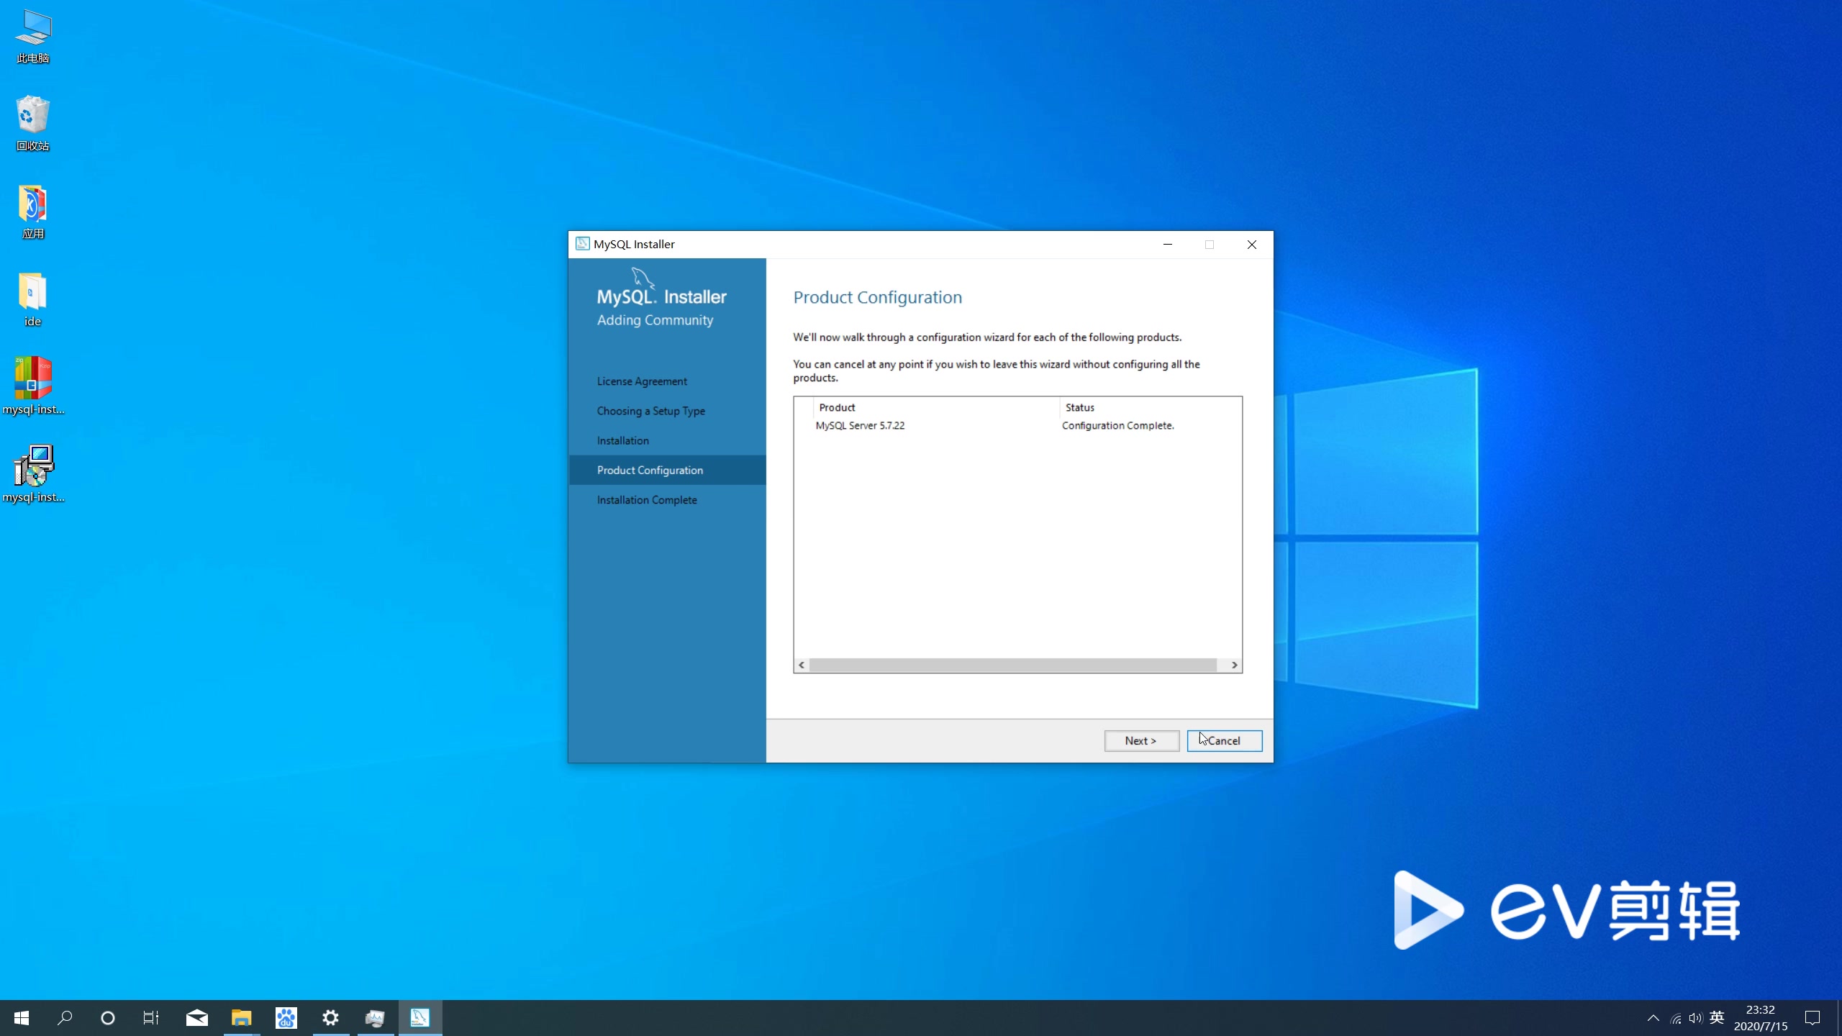Open Settings gear in the taskbar
This screenshot has width=1842, height=1036.
(x=330, y=1018)
